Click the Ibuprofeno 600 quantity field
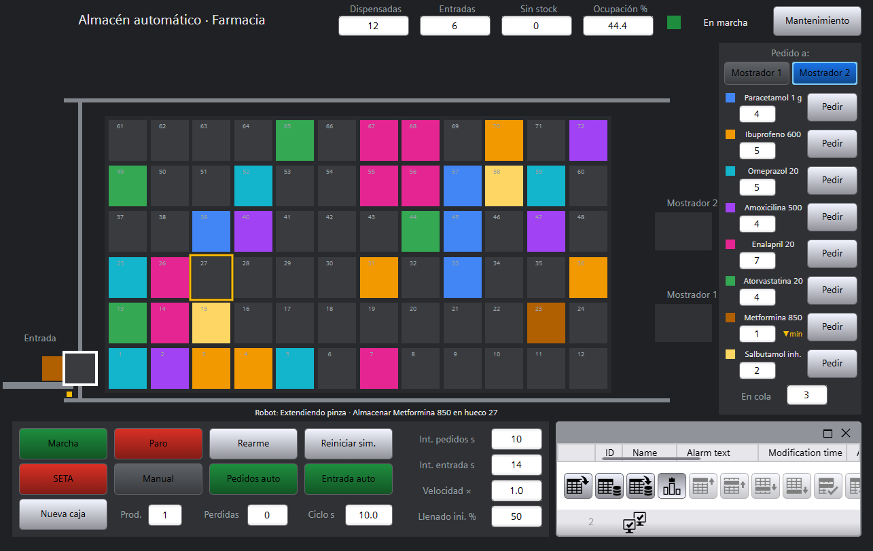Screen dimensions: 873x551 (x=758, y=150)
